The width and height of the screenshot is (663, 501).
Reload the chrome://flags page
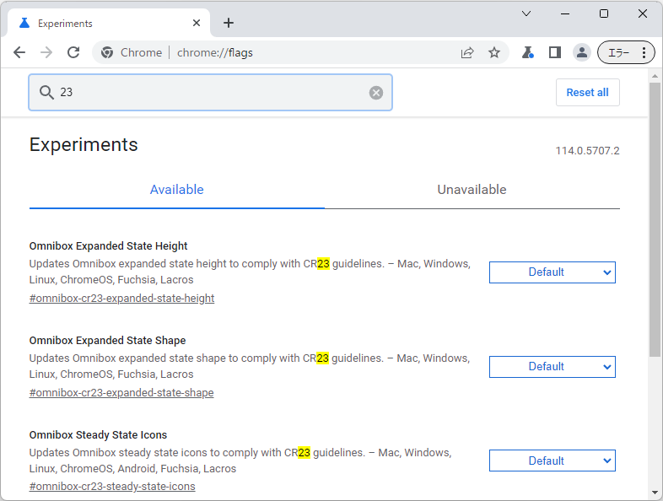click(73, 52)
